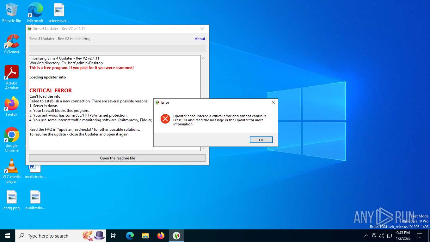Select the Adobe Acrobat desktop shortcut

tap(12, 78)
